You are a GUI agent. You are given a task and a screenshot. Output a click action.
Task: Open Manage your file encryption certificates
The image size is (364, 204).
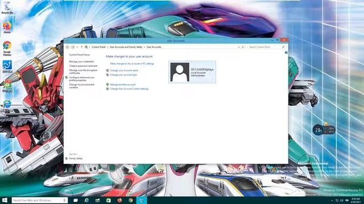pos(84,71)
